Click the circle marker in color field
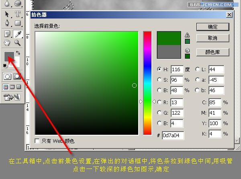This screenshot has height=179, width=241. tap(134, 85)
